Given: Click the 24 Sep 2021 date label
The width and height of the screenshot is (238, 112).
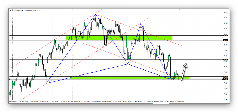Looking at the screenshot, I should click(x=13, y=101).
